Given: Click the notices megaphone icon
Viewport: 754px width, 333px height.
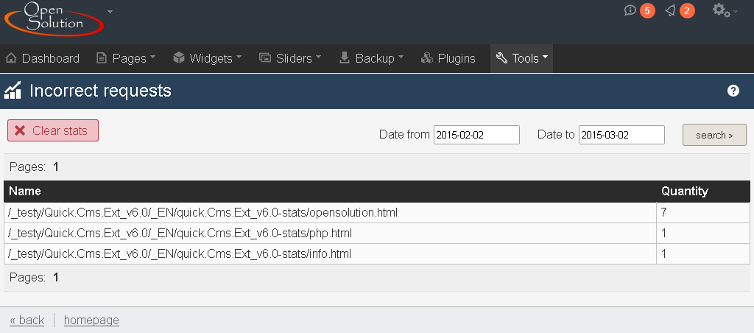Looking at the screenshot, I should point(670,10).
